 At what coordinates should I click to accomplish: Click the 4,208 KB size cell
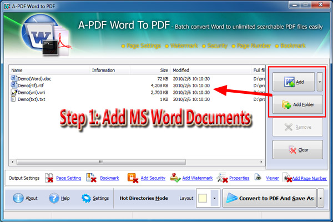click(x=159, y=85)
